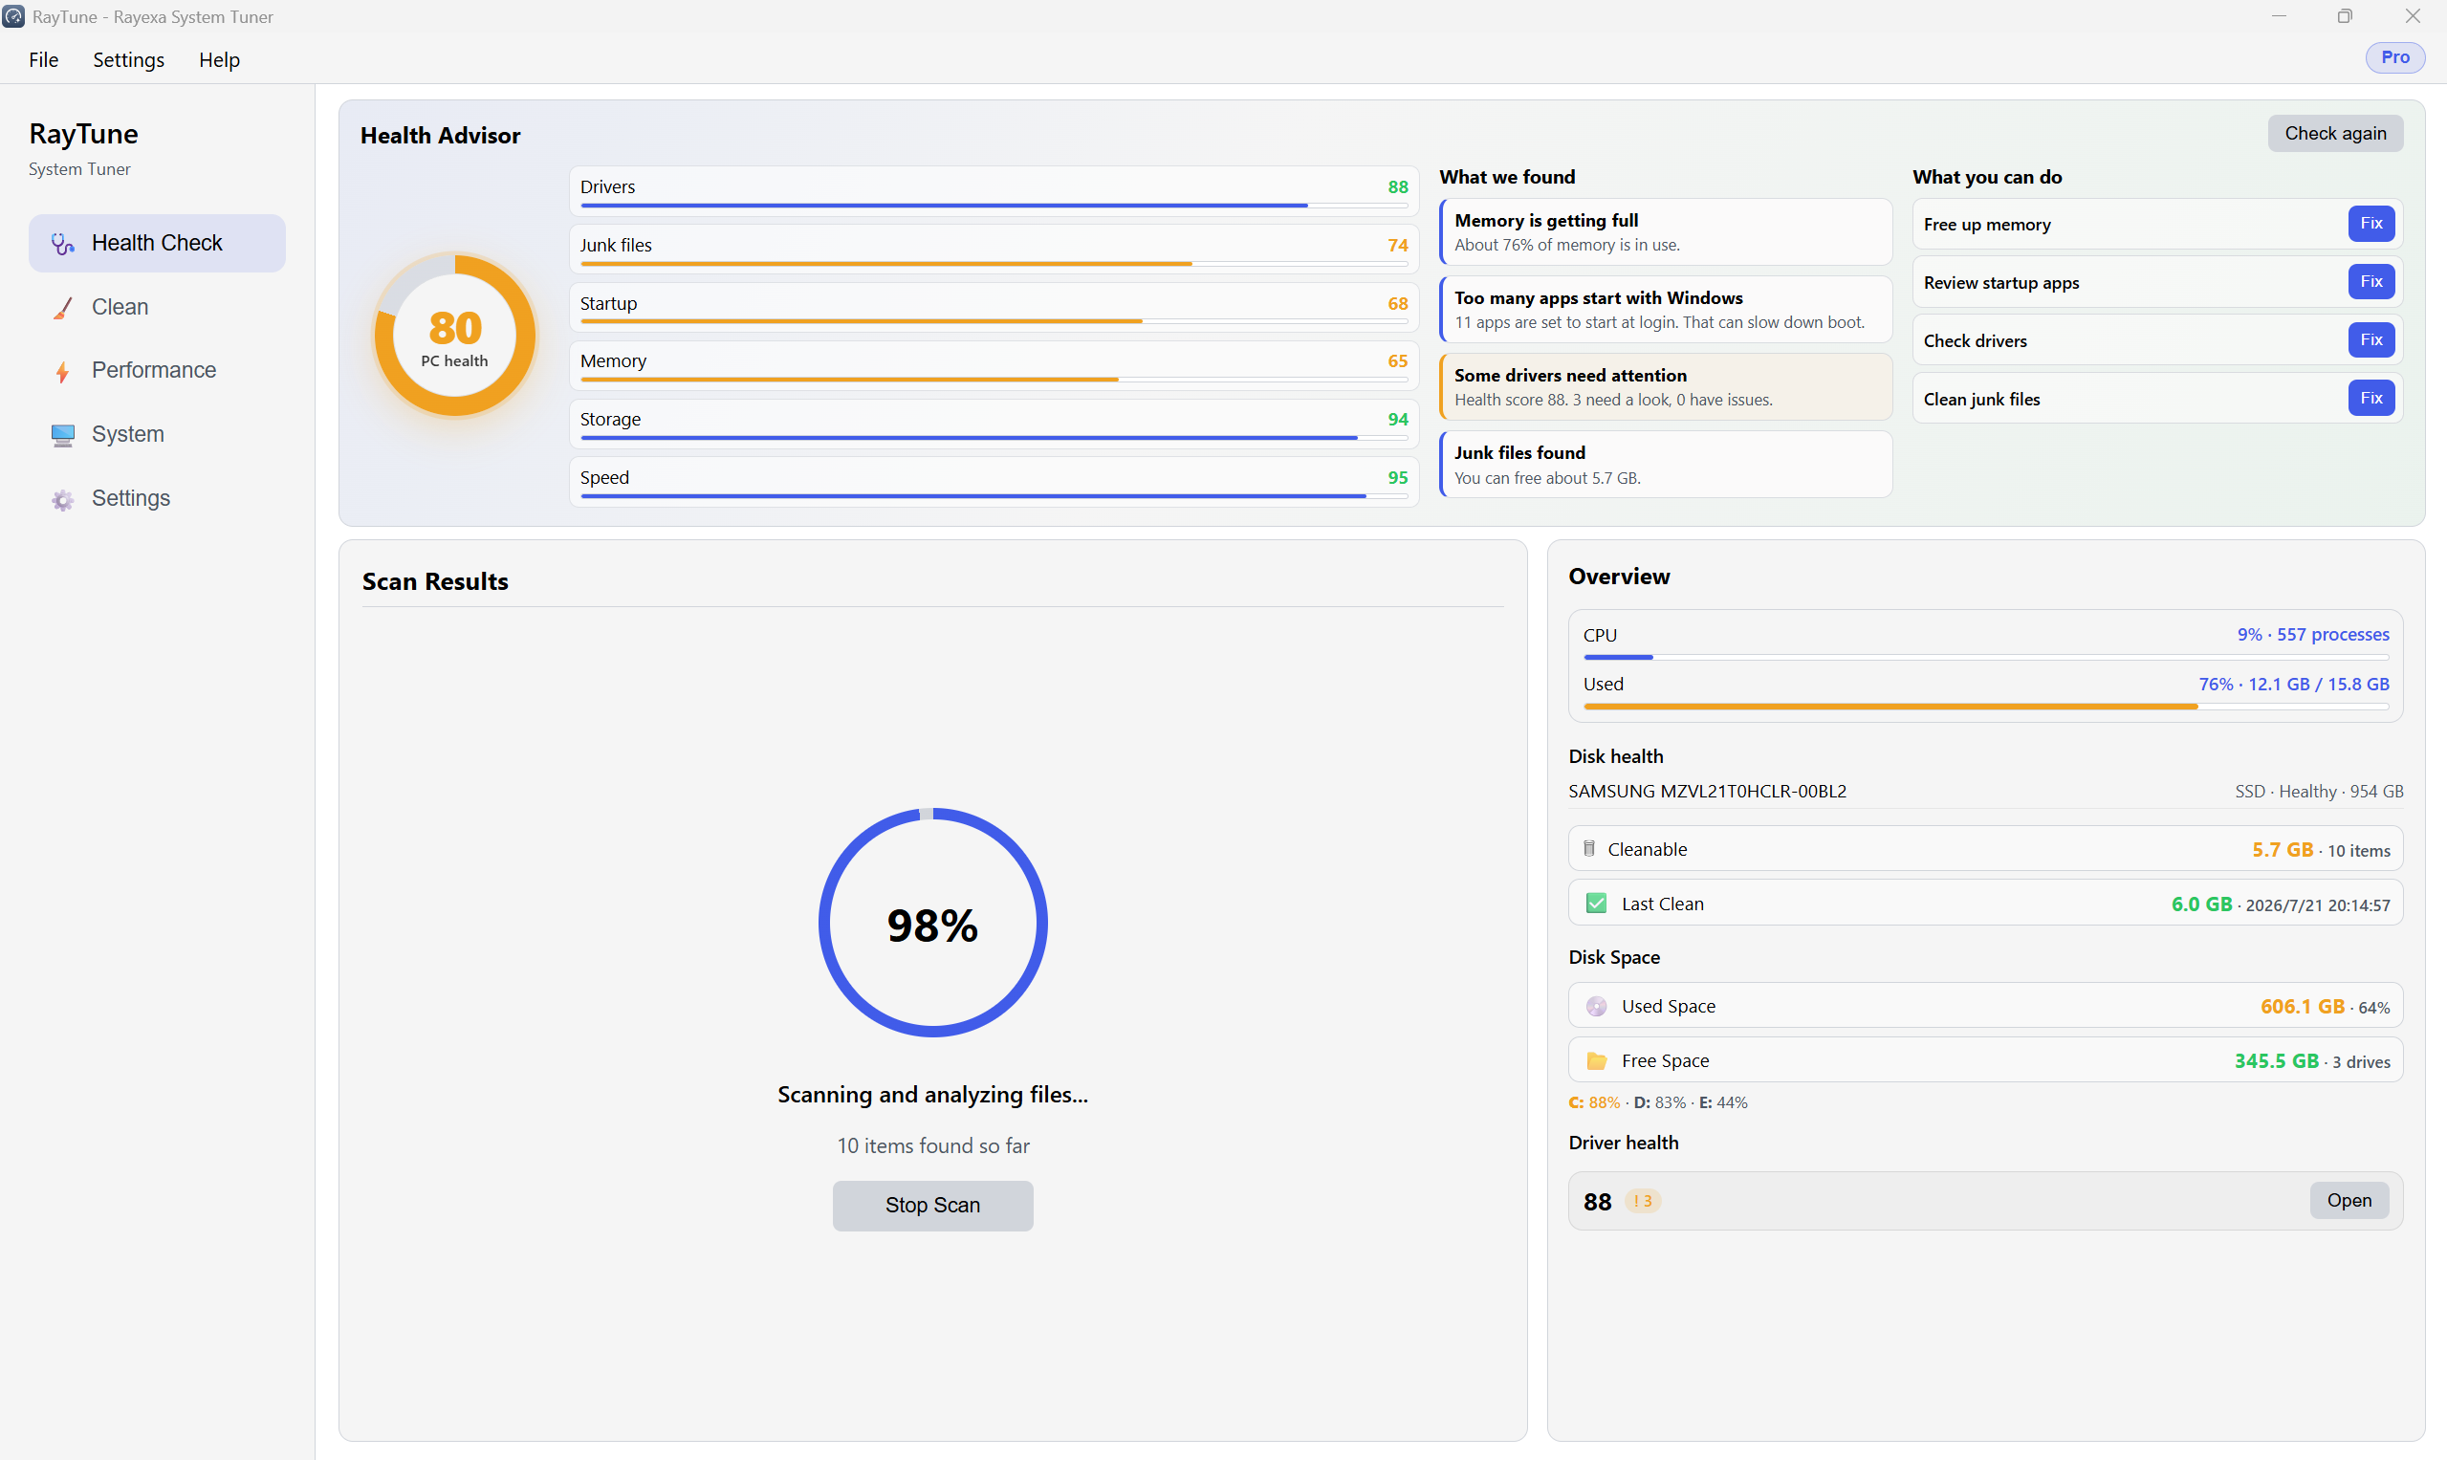
Task: Click the C: 88% drive usage text
Action: 1594,1101
